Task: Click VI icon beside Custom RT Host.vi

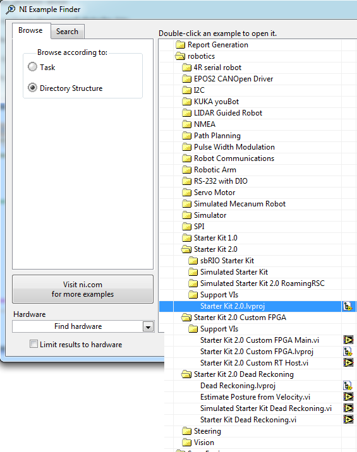Action: (348, 362)
